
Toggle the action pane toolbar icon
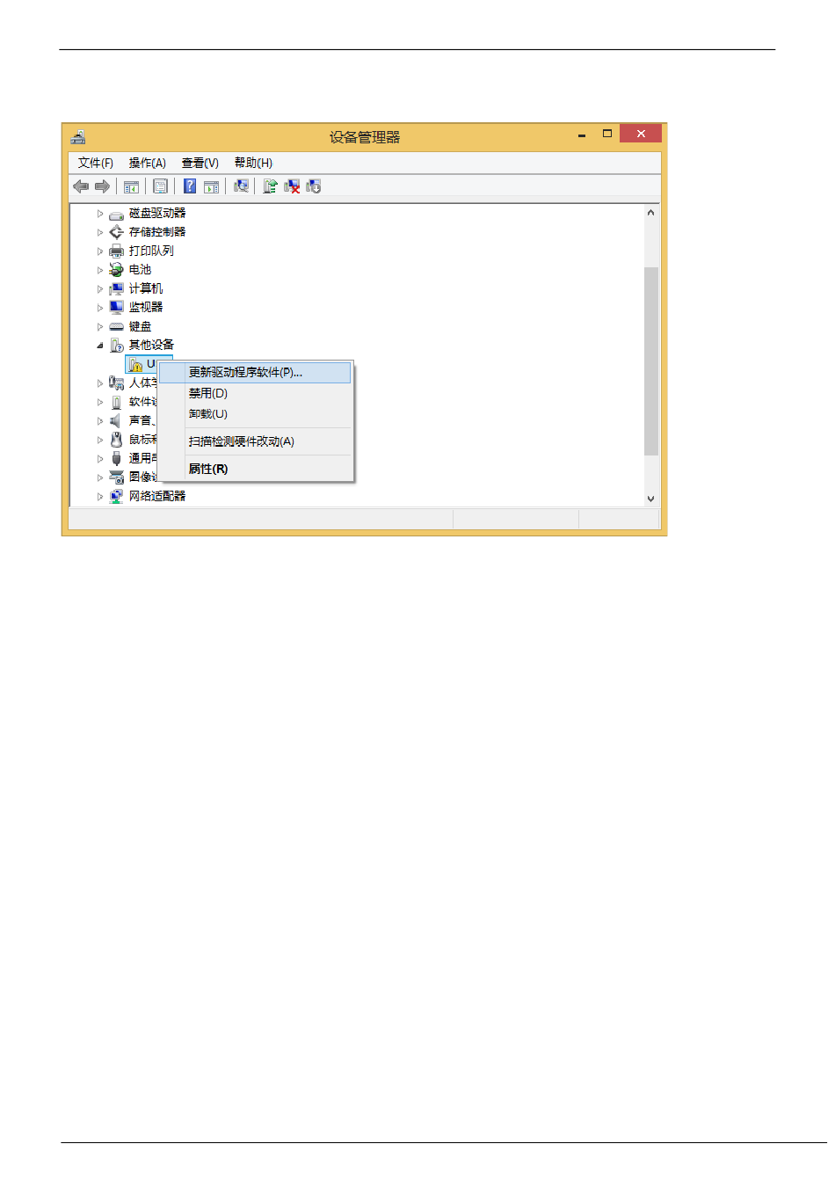[x=211, y=186]
